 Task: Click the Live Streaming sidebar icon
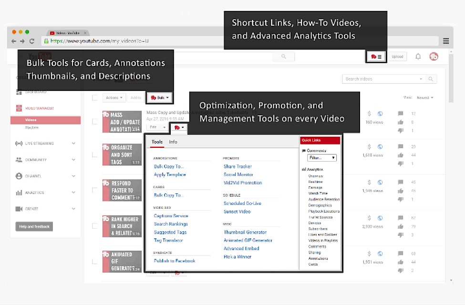click(19, 143)
